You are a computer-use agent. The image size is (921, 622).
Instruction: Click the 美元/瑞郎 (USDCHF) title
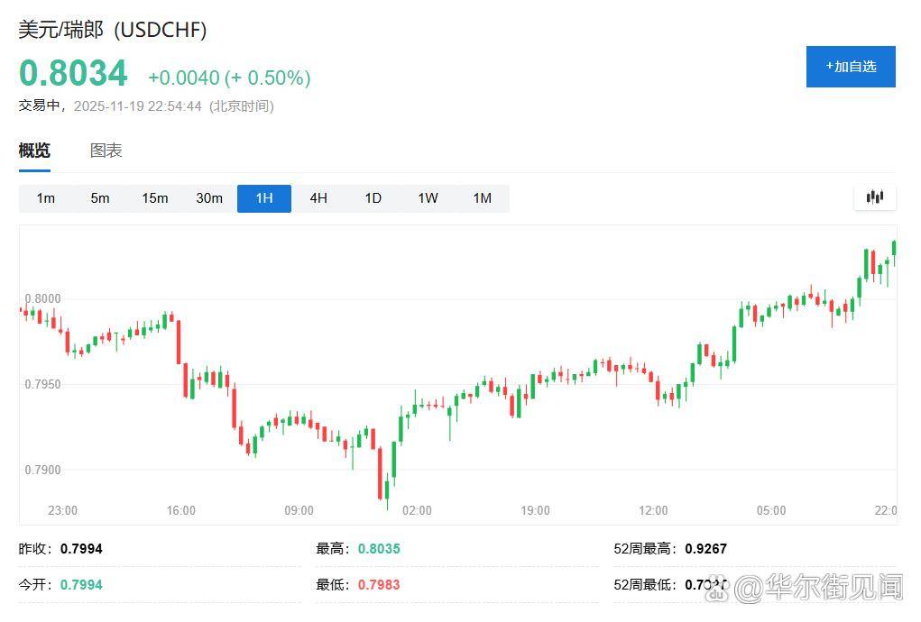coord(113,30)
